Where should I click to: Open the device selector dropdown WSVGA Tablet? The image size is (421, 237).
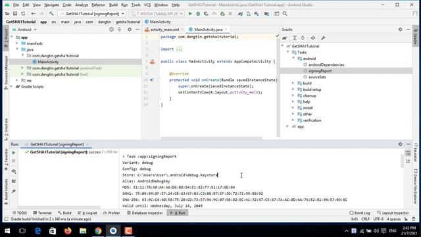(x=157, y=14)
